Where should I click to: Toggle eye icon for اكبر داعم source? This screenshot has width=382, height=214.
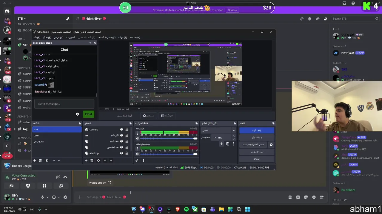click(x=121, y=135)
